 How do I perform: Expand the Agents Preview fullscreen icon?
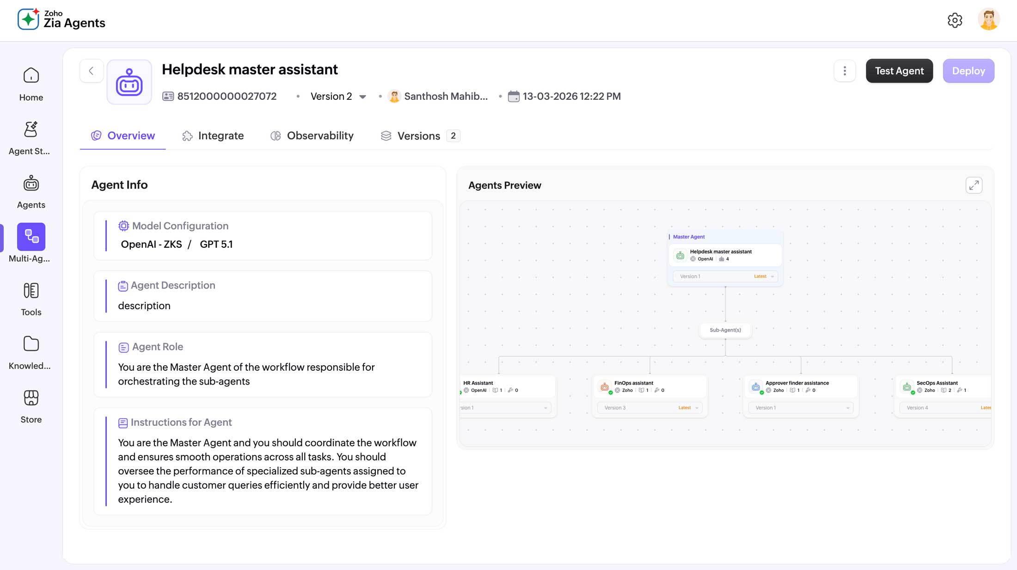(x=974, y=185)
